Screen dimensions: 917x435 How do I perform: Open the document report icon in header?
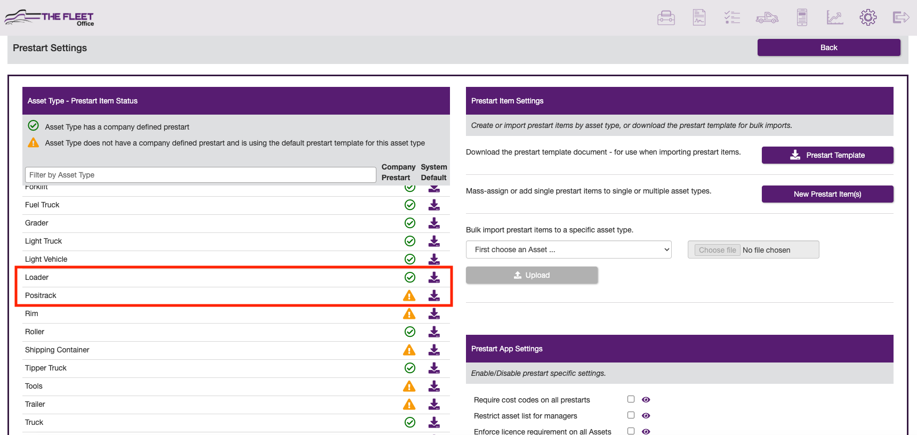[699, 18]
